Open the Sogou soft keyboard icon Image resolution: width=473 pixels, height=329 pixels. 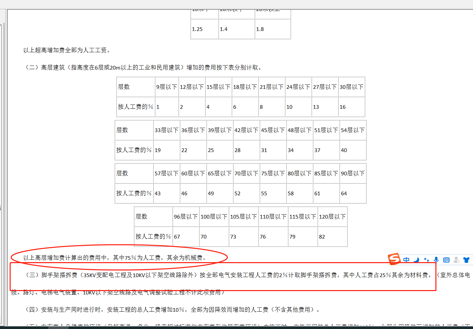click(x=446, y=260)
